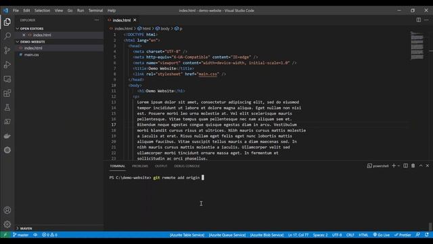Viewport: 433px width, 244px height.
Task: Open the Extensions view
Action: click(7, 94)
